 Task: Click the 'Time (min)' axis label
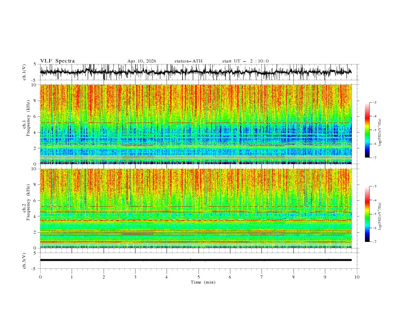point(203,282)
